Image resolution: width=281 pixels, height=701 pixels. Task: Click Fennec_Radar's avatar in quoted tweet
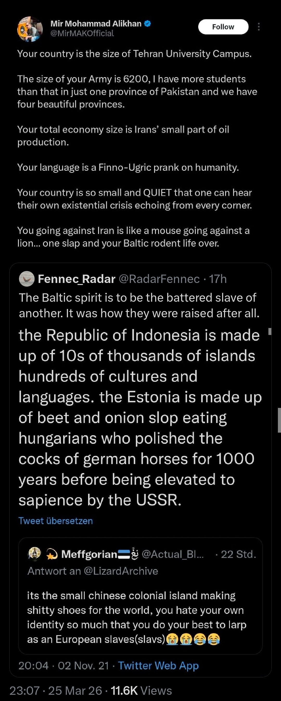point(27,279)
